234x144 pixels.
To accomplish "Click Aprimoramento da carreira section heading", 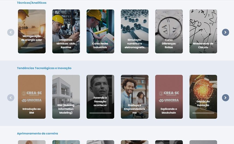I will (37, 133).
